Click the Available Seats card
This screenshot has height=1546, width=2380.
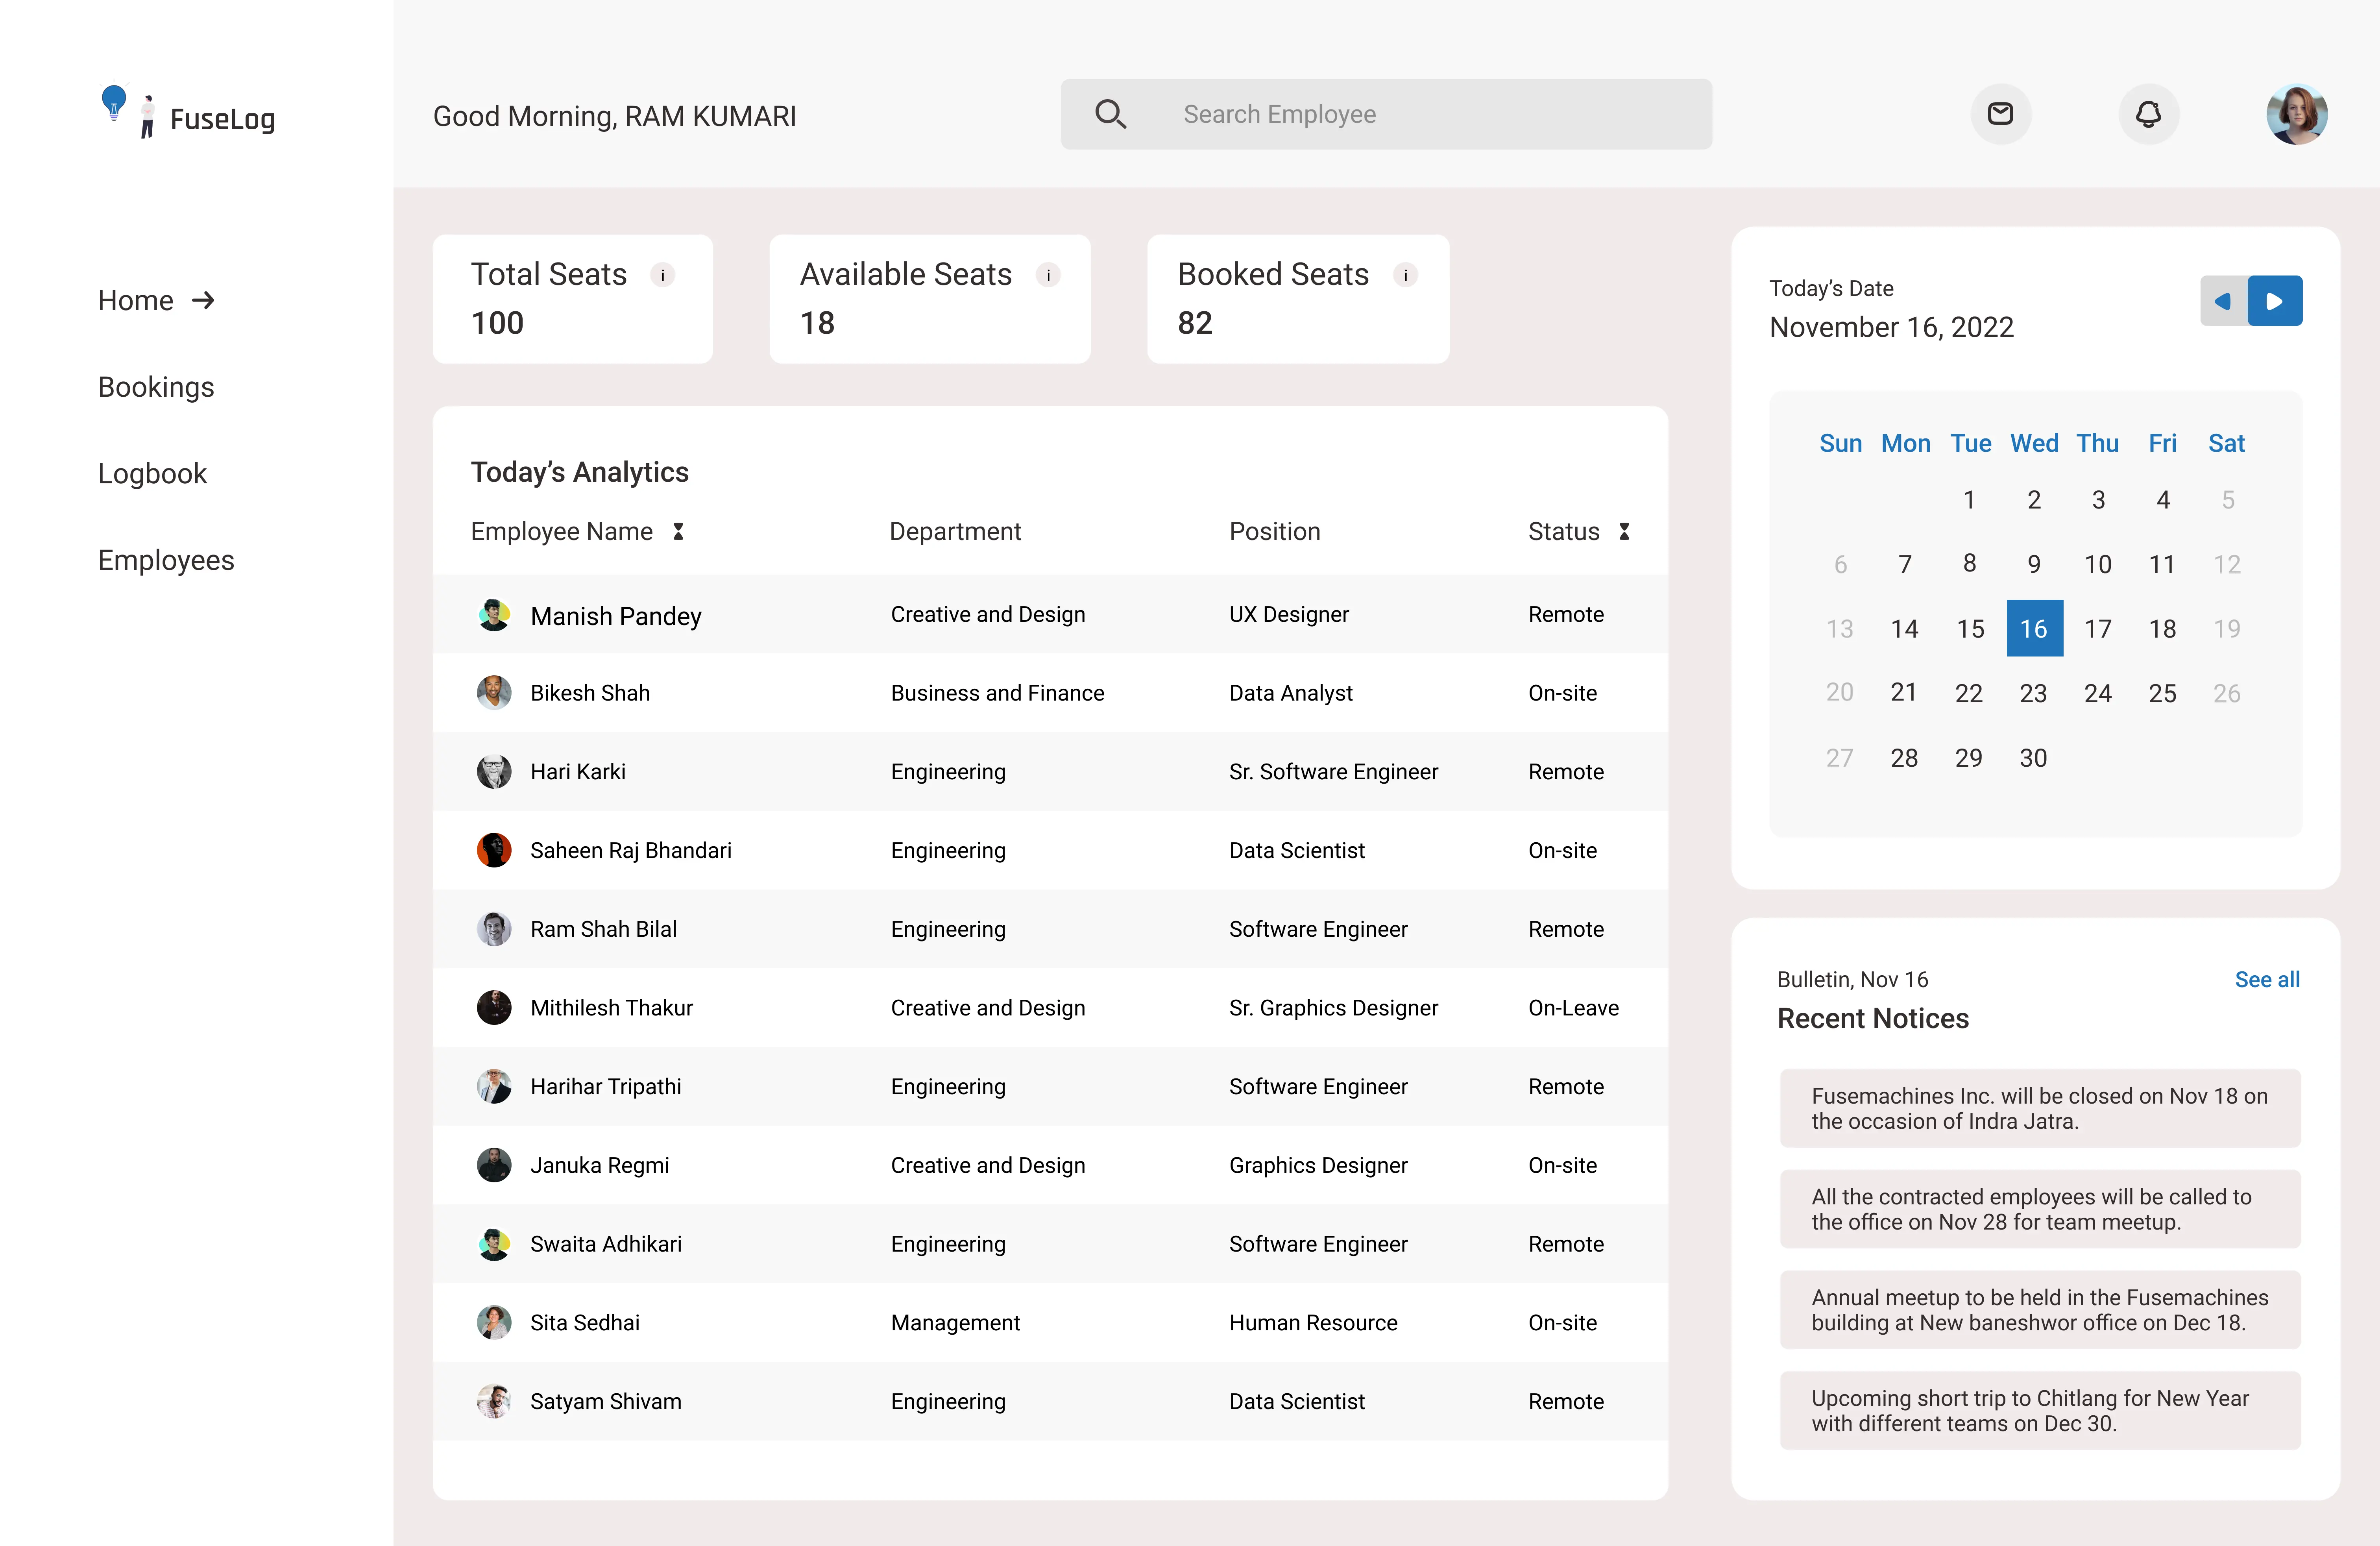coord(930,299)
